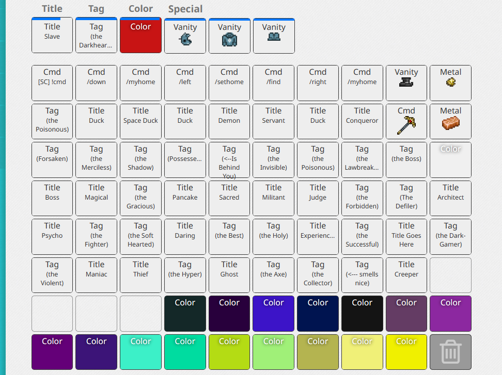Select the Title Creeper item
The height and width of the screenshot is (375, 502).
coord(406,275)
